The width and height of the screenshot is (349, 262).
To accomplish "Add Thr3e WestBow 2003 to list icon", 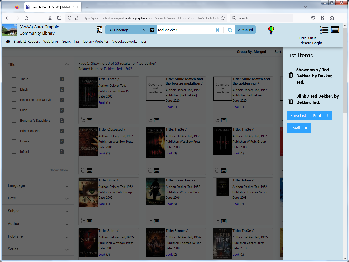I will pyautogui.click(x=157, y=170).
